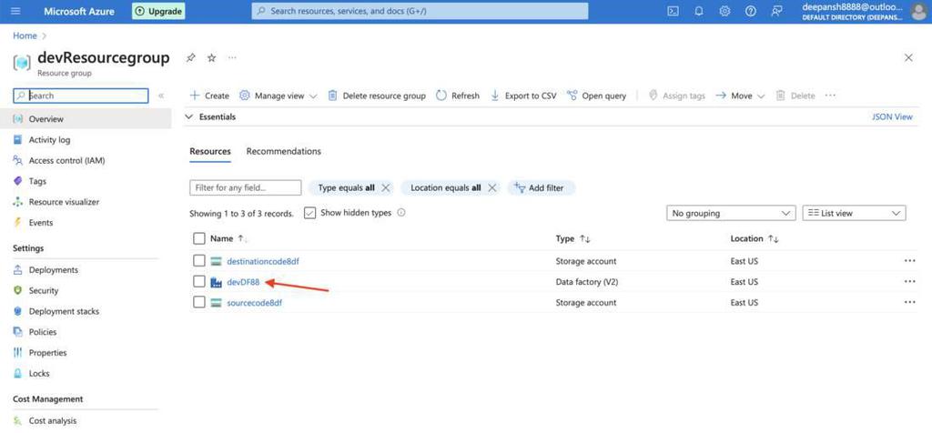Collapse the left navigation menu

coord(161,96)
